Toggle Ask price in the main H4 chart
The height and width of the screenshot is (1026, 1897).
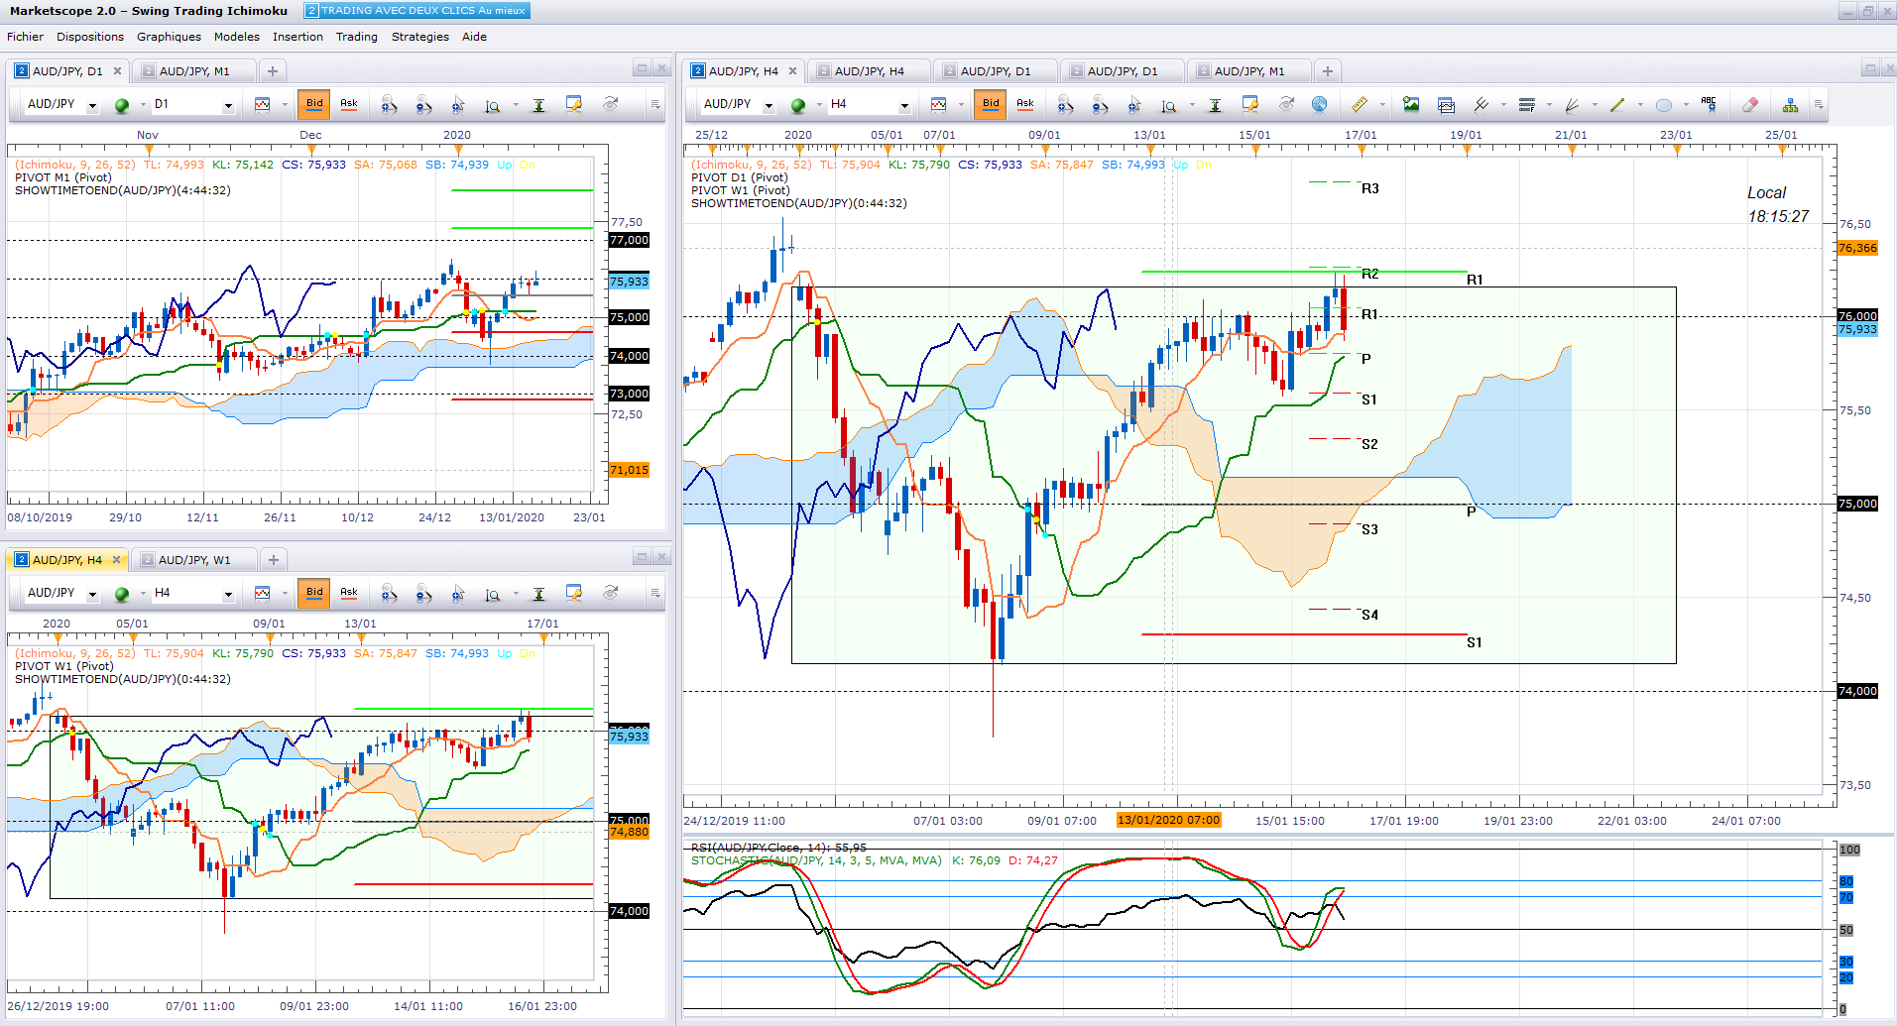point(1025,104)
